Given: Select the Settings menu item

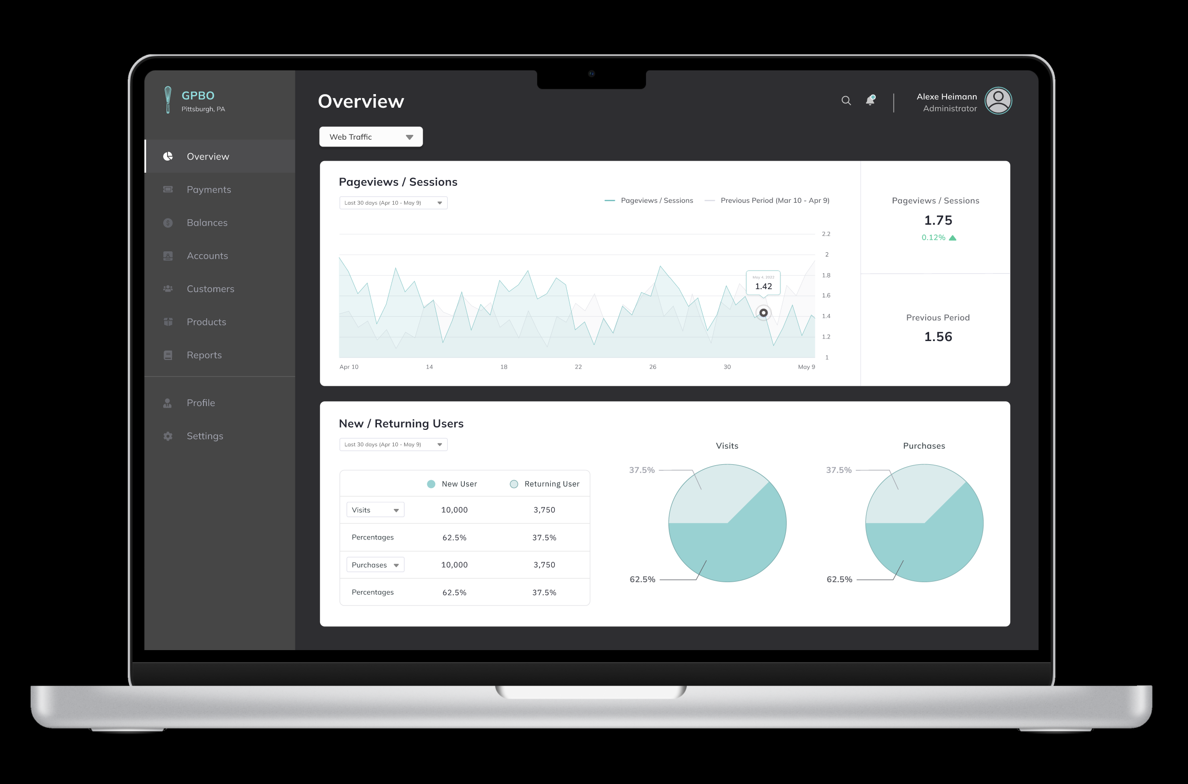Looking at the screenshot, I should pyautogui.click(x=205, y=459).
